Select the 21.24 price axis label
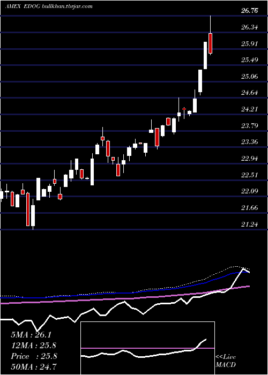Image resolution: width=268 pixels, height=375 pixels. 250,224
